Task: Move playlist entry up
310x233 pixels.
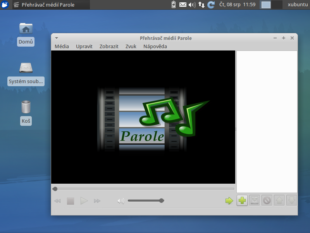Action: (x=279, y=200)
